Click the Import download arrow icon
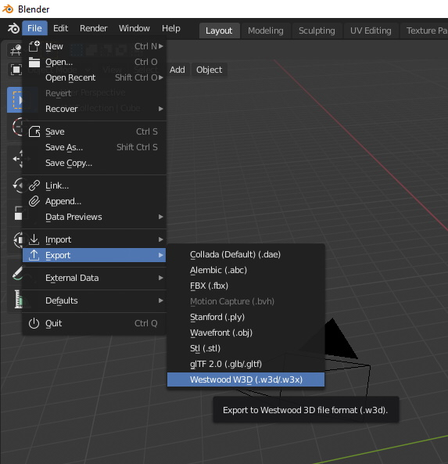448x464 pixels. click(34, 239)
